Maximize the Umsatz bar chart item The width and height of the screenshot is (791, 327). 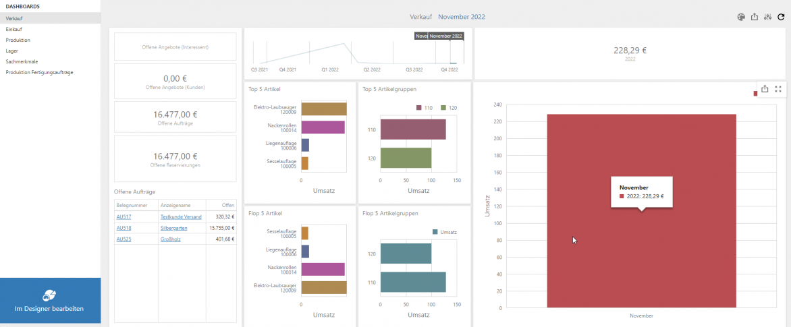tap(778, 89)
